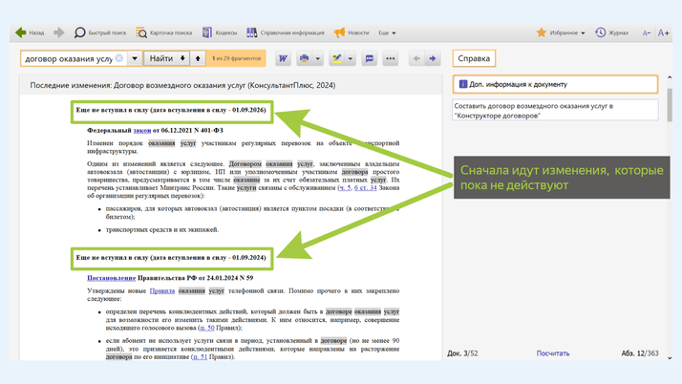Open the Журнал history

pos(611,32)
